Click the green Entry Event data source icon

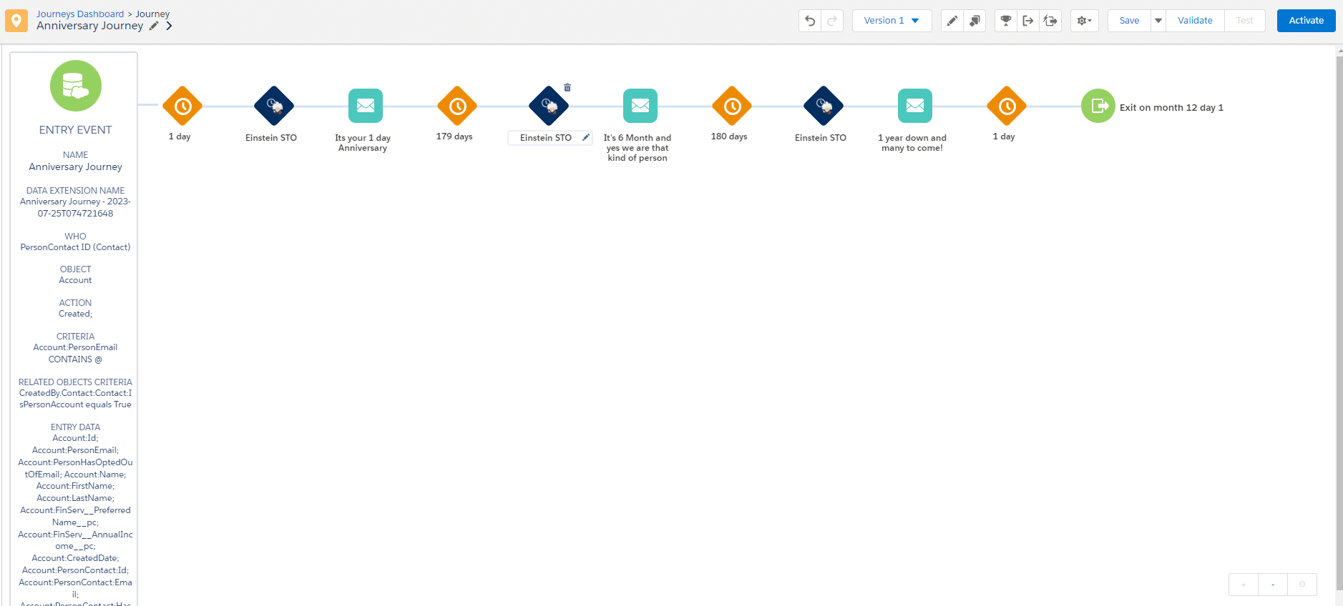[76, 86]
